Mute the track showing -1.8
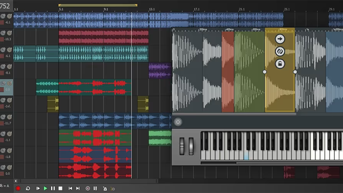 coord(3,151)
